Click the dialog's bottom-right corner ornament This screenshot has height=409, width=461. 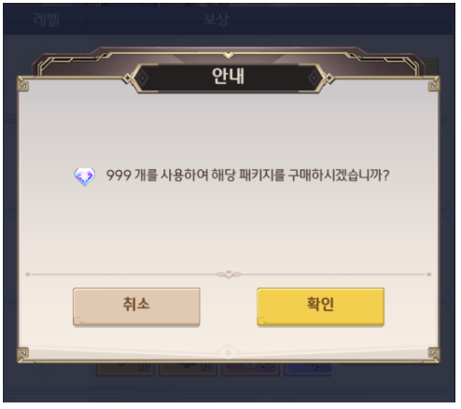coord(434,353)
